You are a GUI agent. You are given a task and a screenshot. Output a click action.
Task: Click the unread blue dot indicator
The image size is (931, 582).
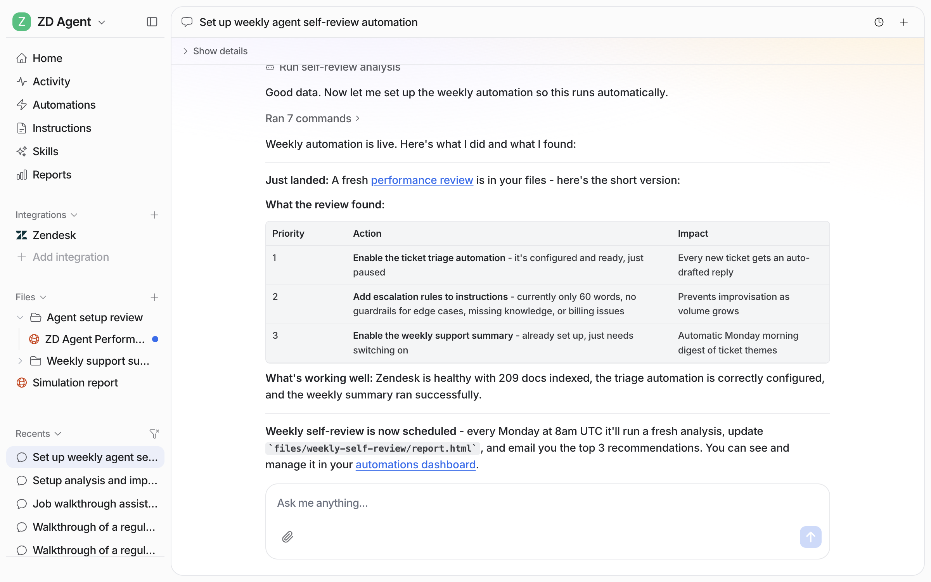click(155, 339)
